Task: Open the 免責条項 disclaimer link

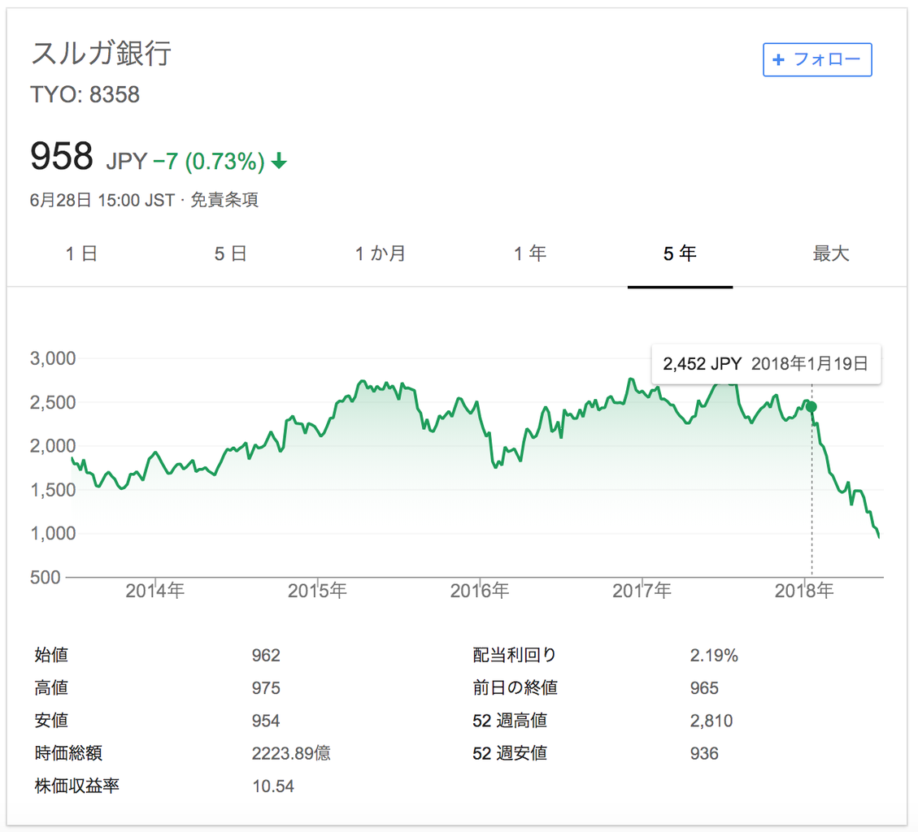Action: tap(224, 200)
